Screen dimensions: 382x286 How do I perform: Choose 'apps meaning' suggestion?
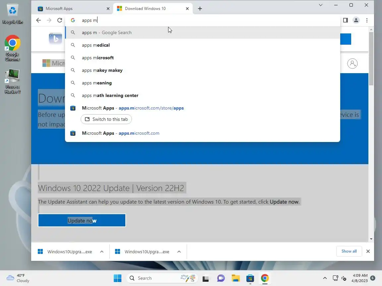click(202, 83)
